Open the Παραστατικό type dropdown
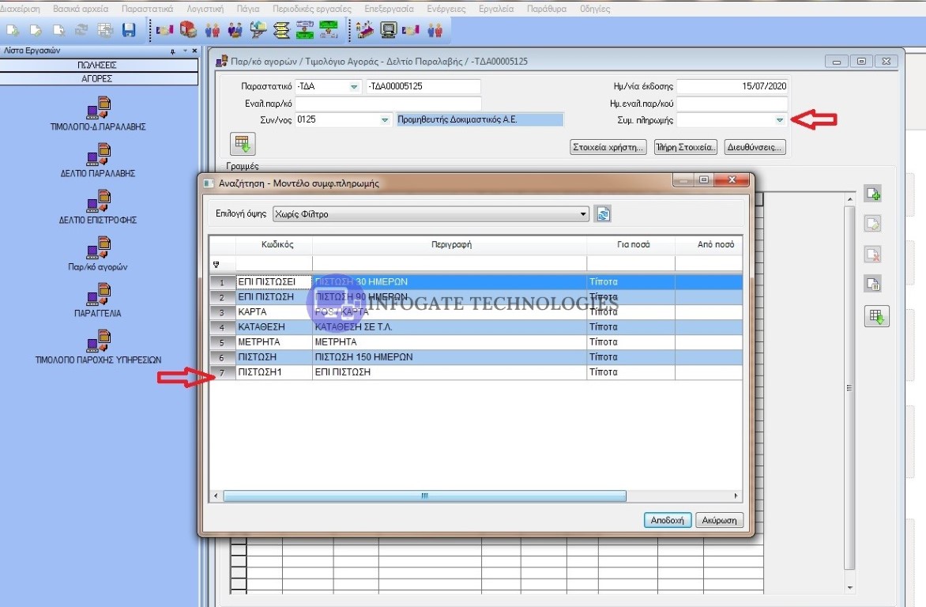The height and width of the screenshot is (607, 926). [354, 86]
